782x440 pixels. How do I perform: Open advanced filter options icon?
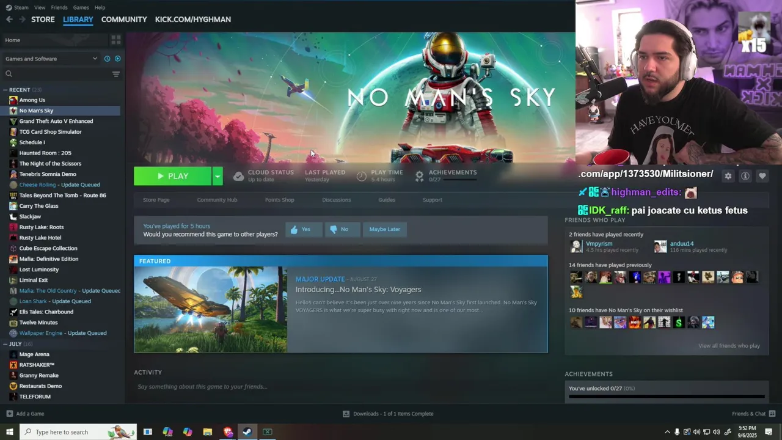click(115, 74)
